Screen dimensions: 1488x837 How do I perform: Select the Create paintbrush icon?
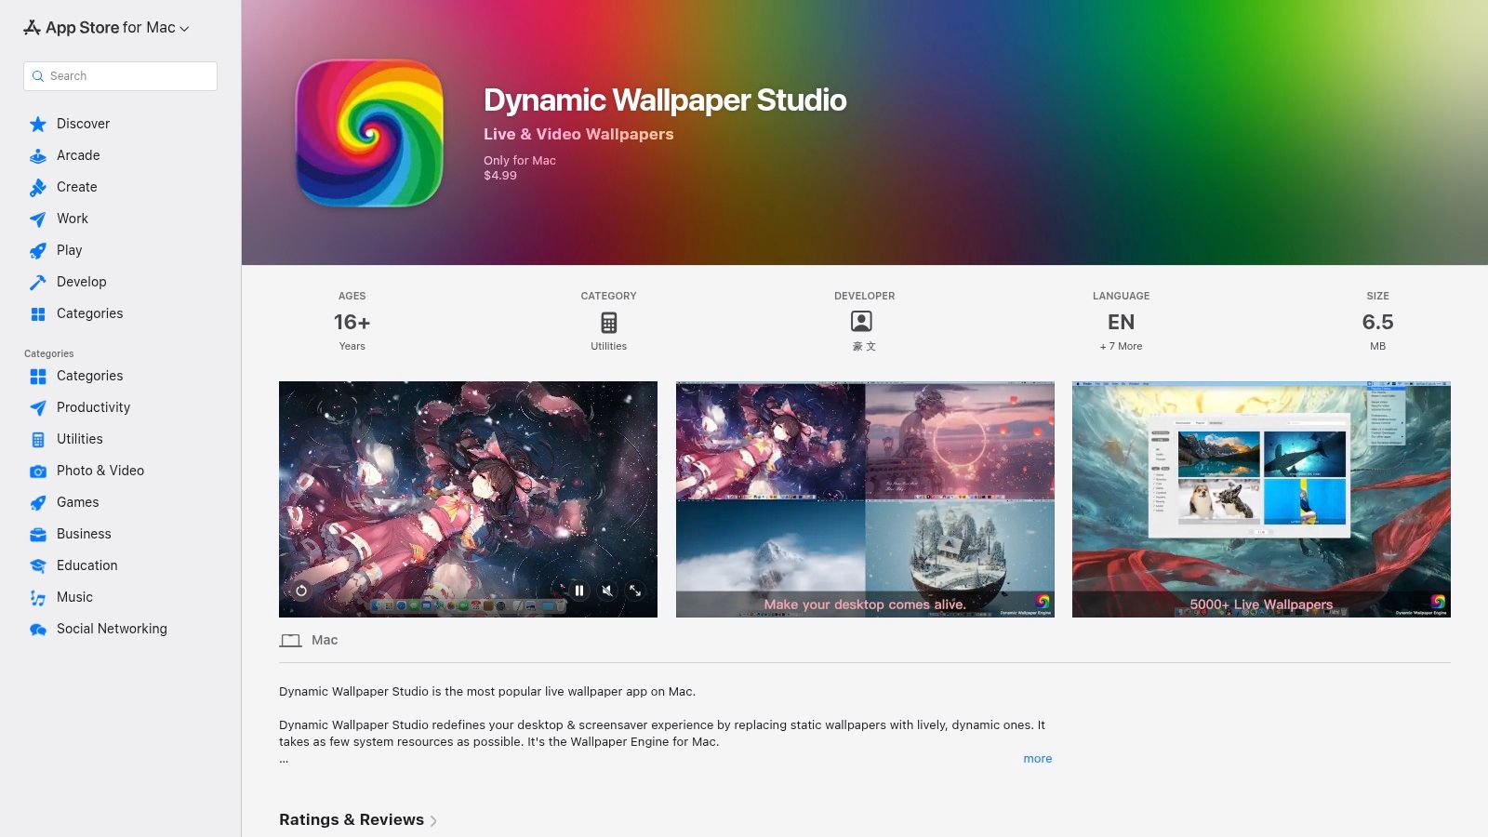pyautogui.click(x=38, y=187)
